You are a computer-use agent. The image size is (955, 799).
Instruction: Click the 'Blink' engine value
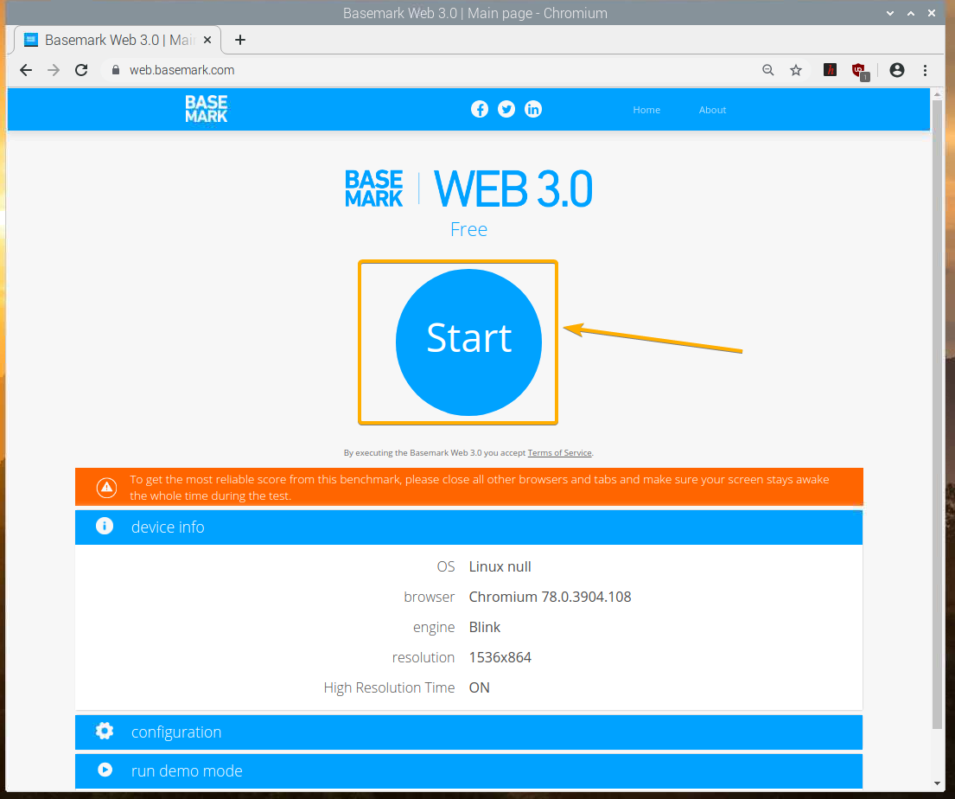484,627
